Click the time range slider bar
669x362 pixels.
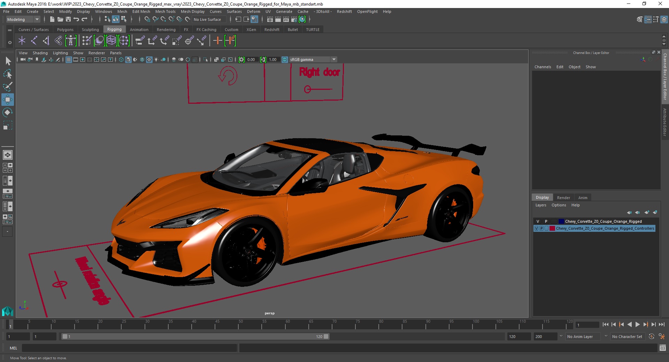coord(195,337)
